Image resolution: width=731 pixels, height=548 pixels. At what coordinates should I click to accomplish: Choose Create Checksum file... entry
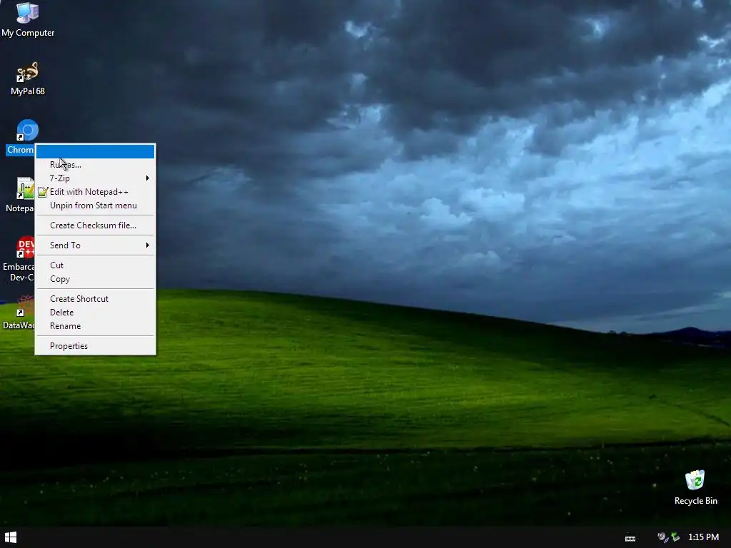tap(95, 225)
